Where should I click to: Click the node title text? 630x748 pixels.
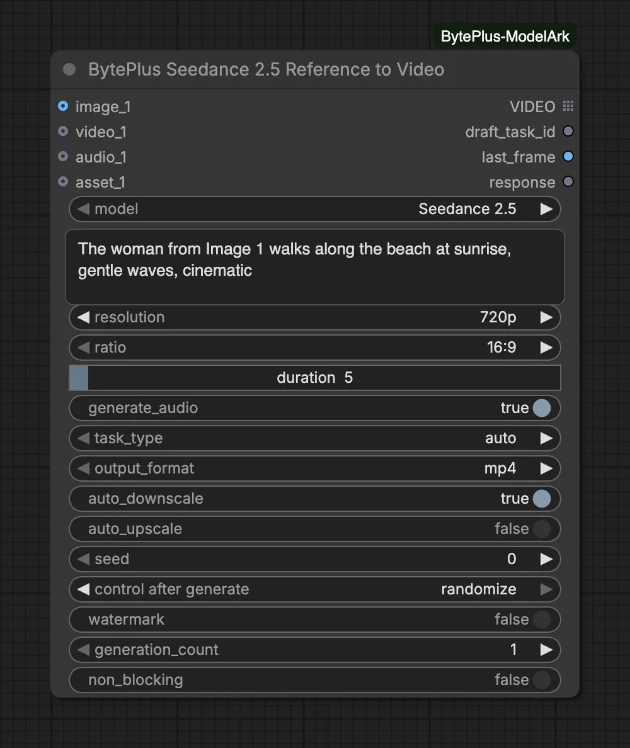click(x=266, y=70)
